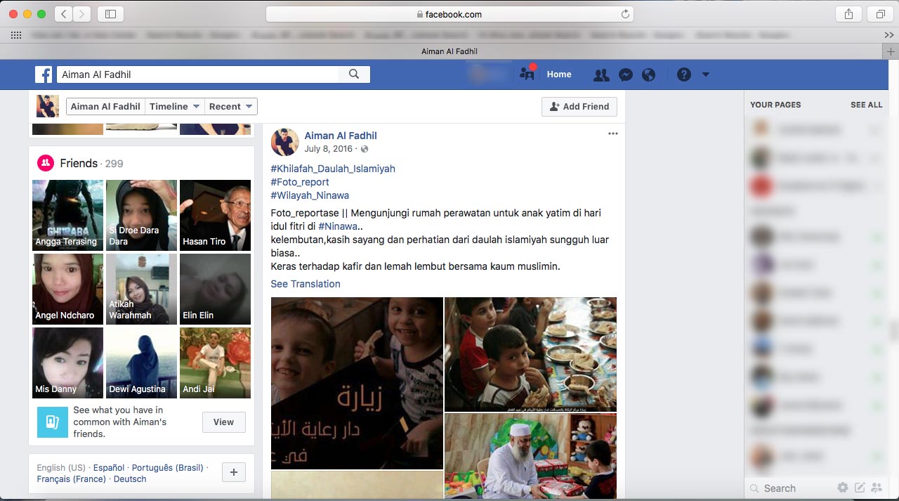Click the View common friends button
This screenshot has width=899, height=501.
tap(223, 422)
